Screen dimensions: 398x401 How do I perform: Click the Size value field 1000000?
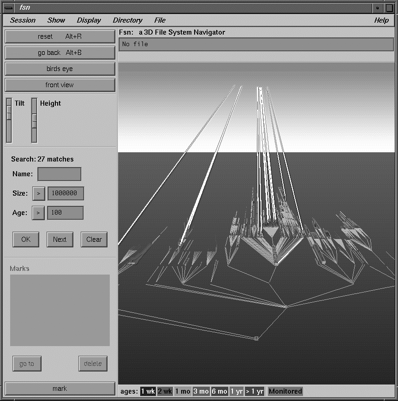pyautogui.click(x=65, y=193)
